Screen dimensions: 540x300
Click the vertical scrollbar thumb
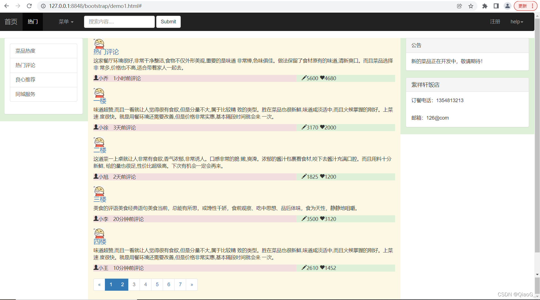click(x=537, y=135)
